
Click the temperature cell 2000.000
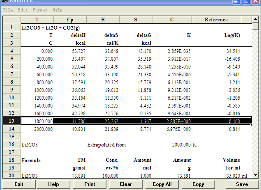(44, 129)
